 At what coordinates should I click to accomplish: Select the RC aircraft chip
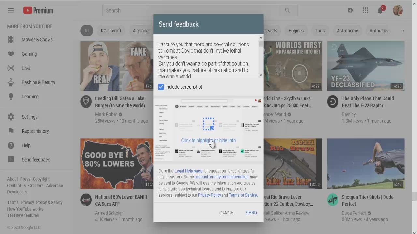(111, 31)
